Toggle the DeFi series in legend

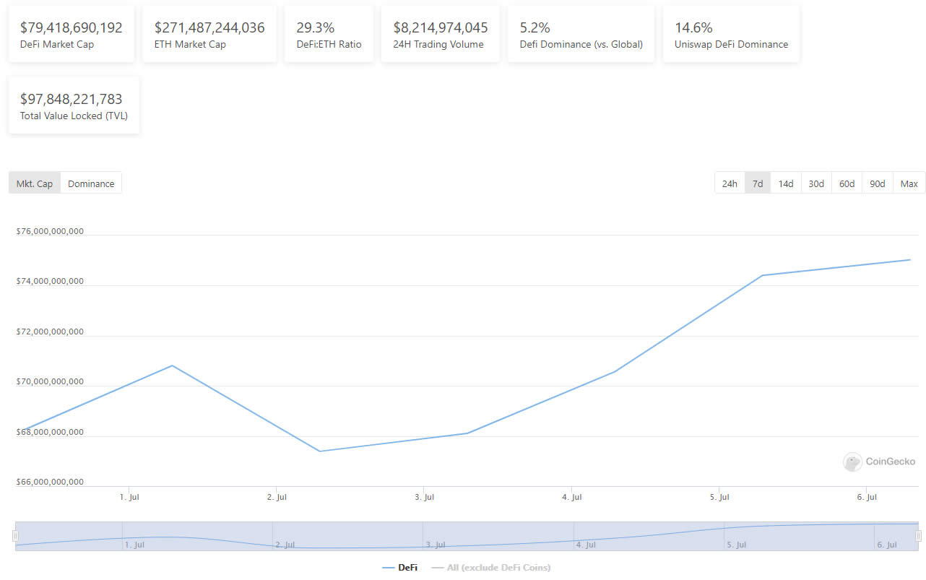(400, 568)
